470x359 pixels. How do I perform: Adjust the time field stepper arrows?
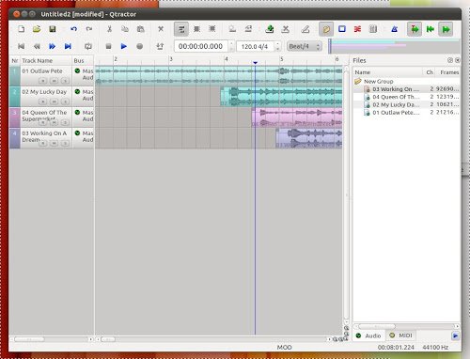click(x=231, y=46)
